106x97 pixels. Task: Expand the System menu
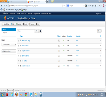(x=12, y=14)
